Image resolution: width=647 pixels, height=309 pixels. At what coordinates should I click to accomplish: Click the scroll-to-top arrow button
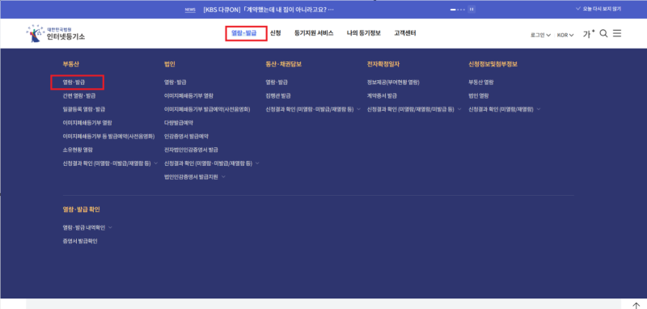pyautogui.click(x=636, y=305)
